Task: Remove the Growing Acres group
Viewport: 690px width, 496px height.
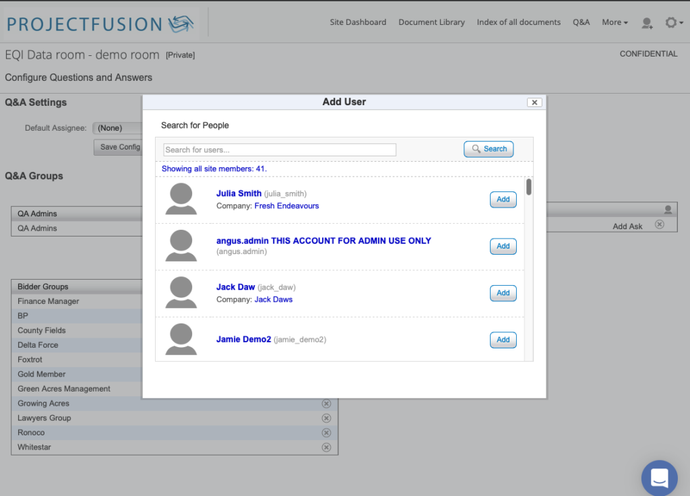Action: coord(326,404)
